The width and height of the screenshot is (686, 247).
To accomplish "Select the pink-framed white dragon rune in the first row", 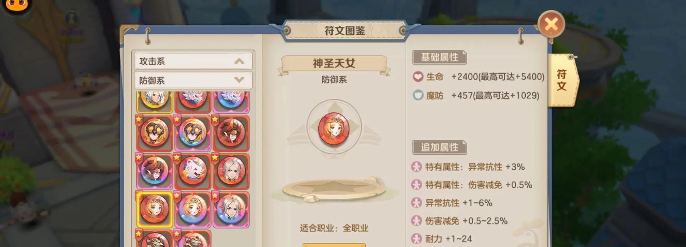I will coord(231,102).
